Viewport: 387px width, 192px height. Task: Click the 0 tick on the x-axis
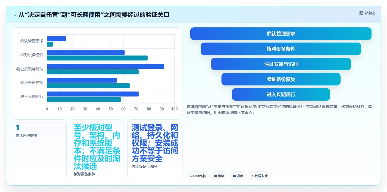[47, 109]
